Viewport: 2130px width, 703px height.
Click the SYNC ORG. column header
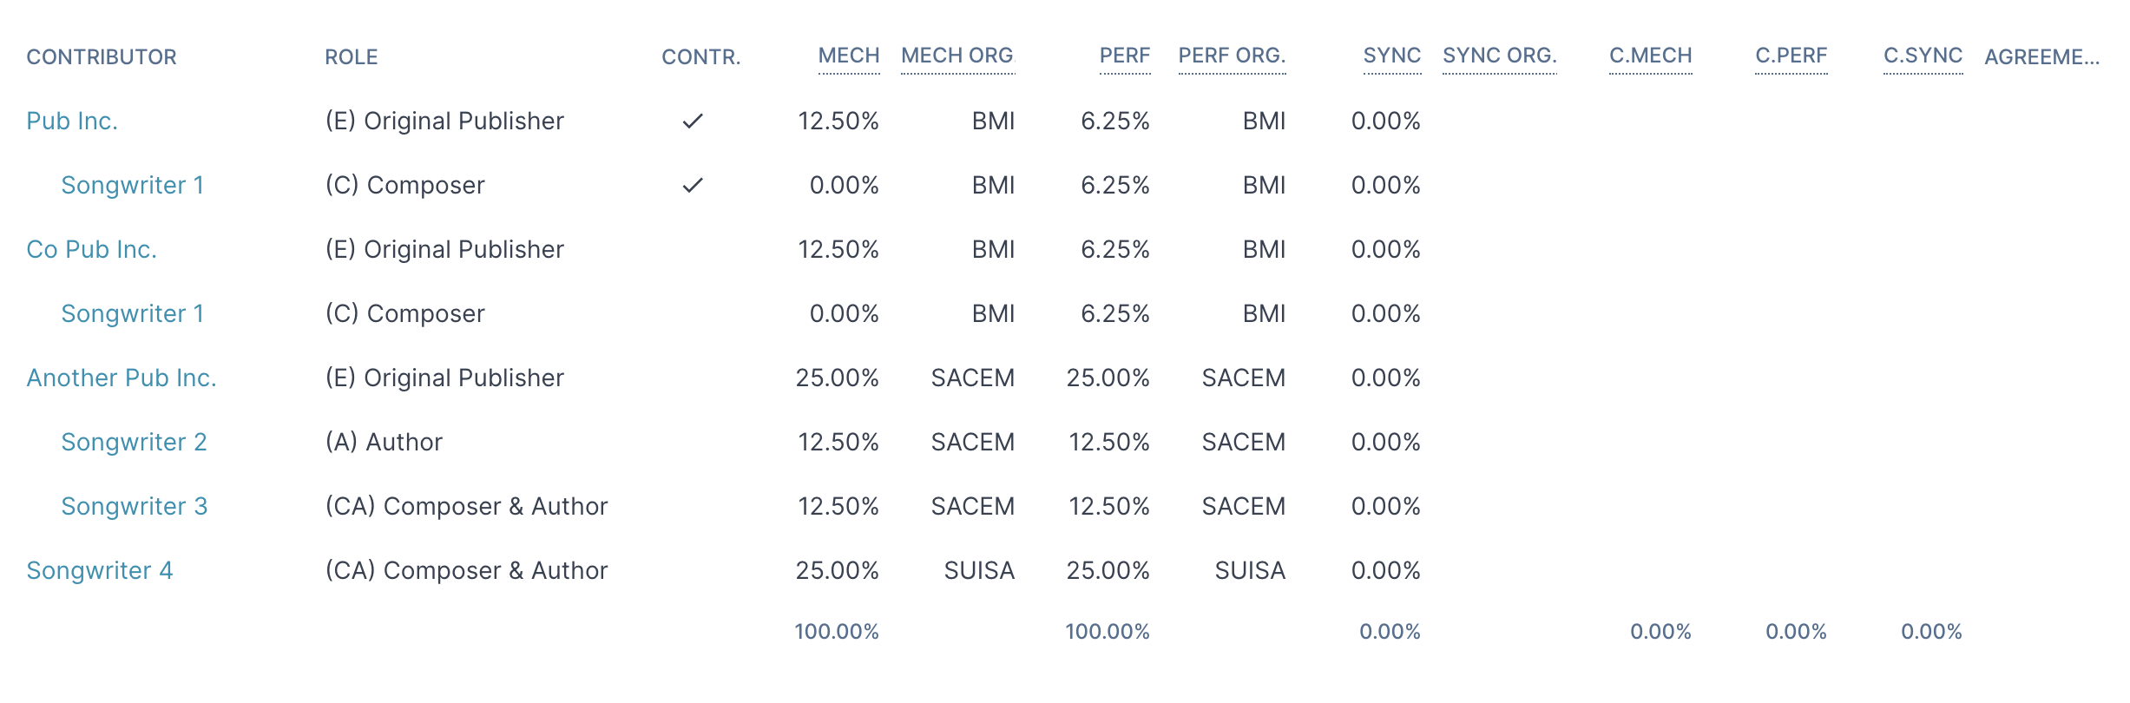pyautogui.click(x=1500, y=56)
